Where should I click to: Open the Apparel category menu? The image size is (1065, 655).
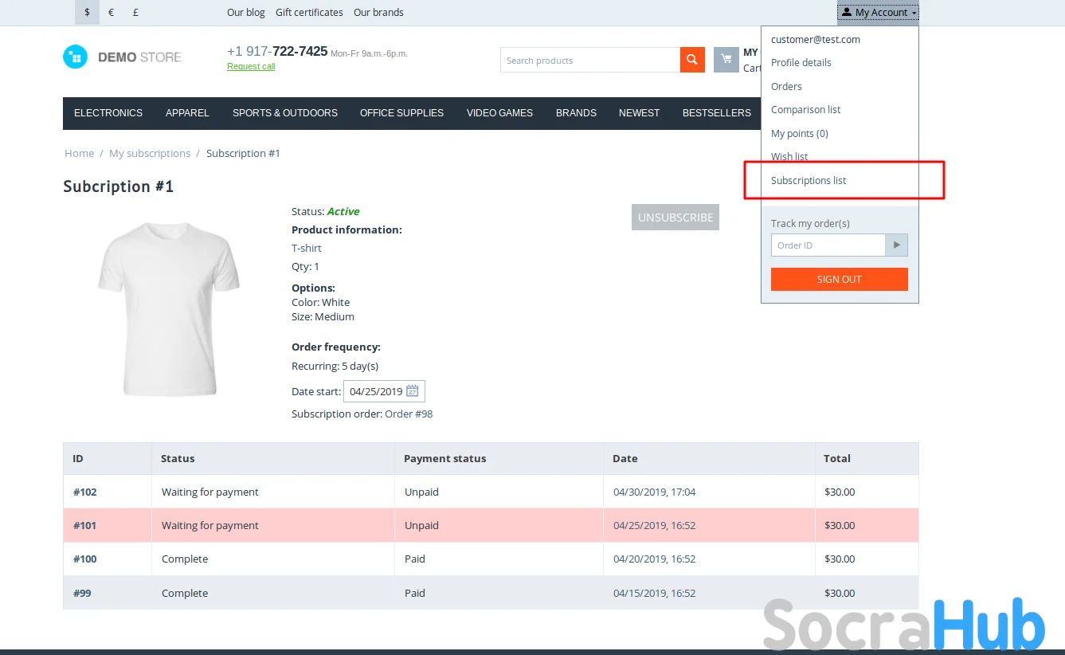pyautogui.click(x=187, y=113)
